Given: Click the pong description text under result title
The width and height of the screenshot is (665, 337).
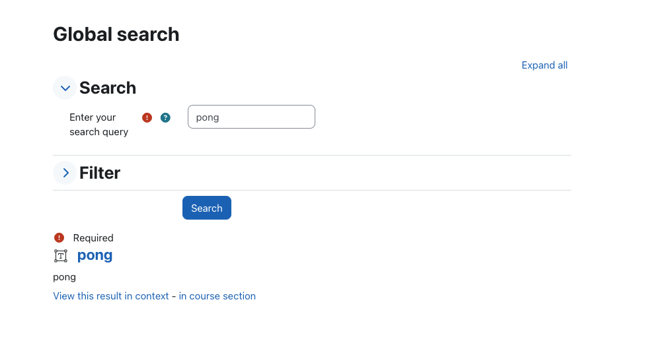Looking at the screenshot, I should pyautogui.click(x=65, y=277).
